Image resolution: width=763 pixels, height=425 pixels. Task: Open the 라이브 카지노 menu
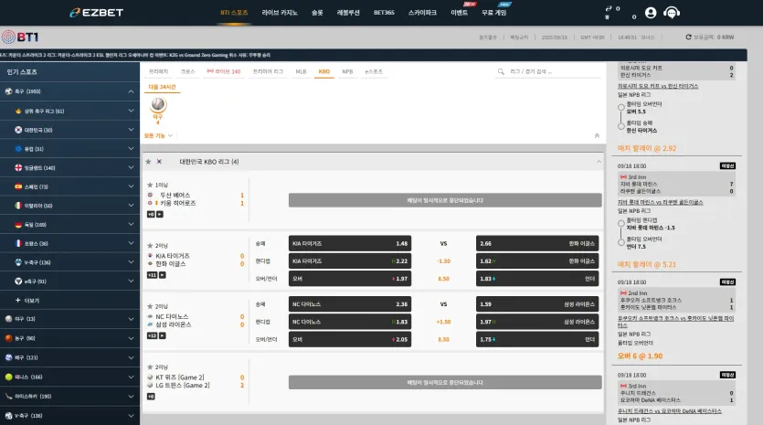pyautogui.click(x=280, y=13)
